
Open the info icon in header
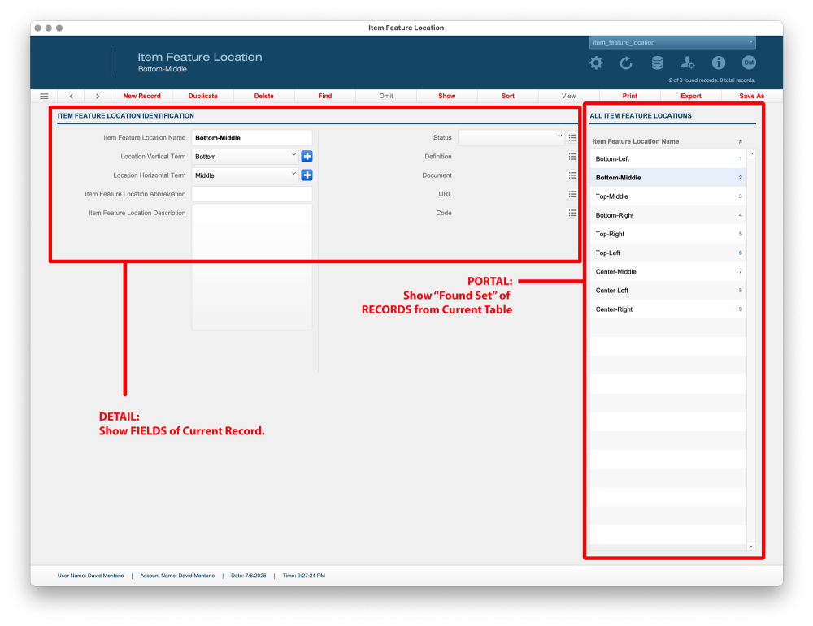(x=719, y=63)
